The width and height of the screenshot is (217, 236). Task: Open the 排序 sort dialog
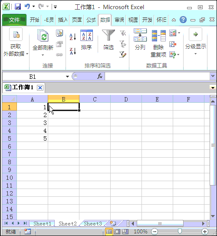pyautogui.click(x=86, y=40)
